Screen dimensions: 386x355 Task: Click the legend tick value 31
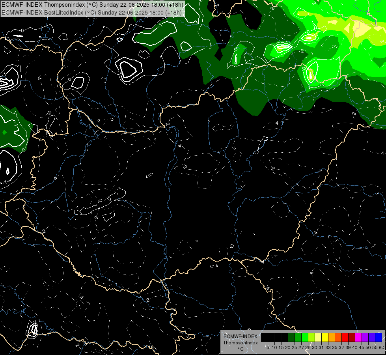(321, 348)
